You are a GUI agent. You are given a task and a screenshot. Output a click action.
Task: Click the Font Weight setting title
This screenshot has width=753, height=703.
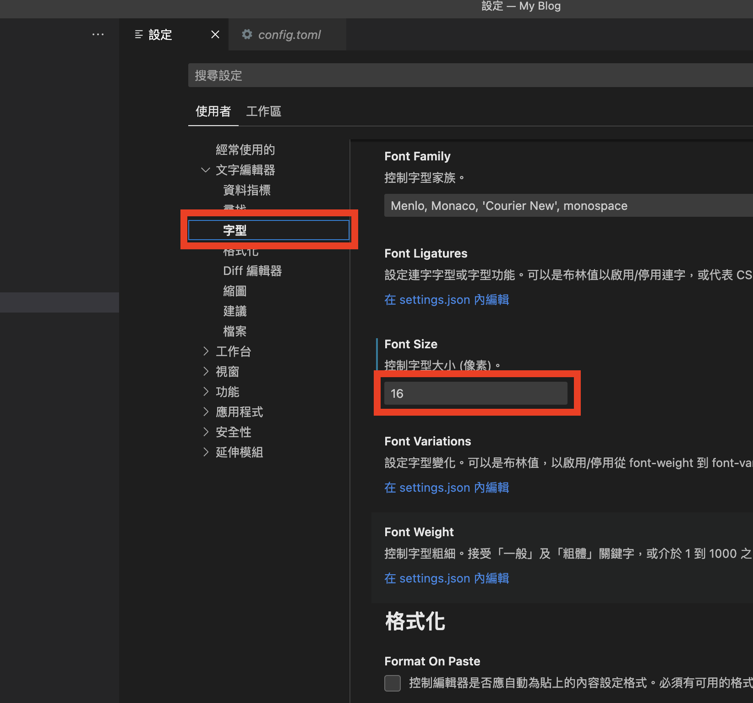click(419, 532)
